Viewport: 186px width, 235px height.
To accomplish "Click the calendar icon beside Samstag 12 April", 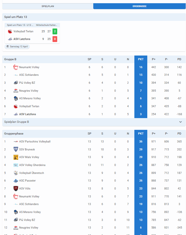I will pyautogui.click(x=8, y=46).
